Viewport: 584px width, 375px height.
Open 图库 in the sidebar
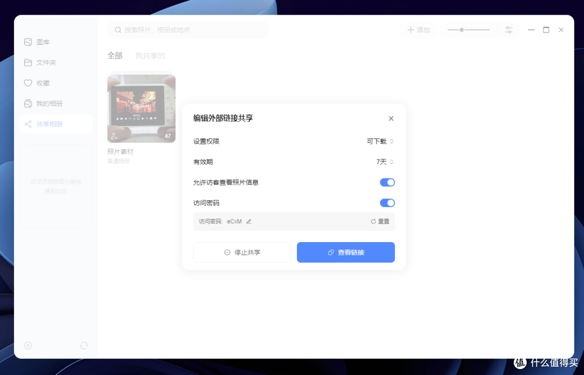click(56, 42)
